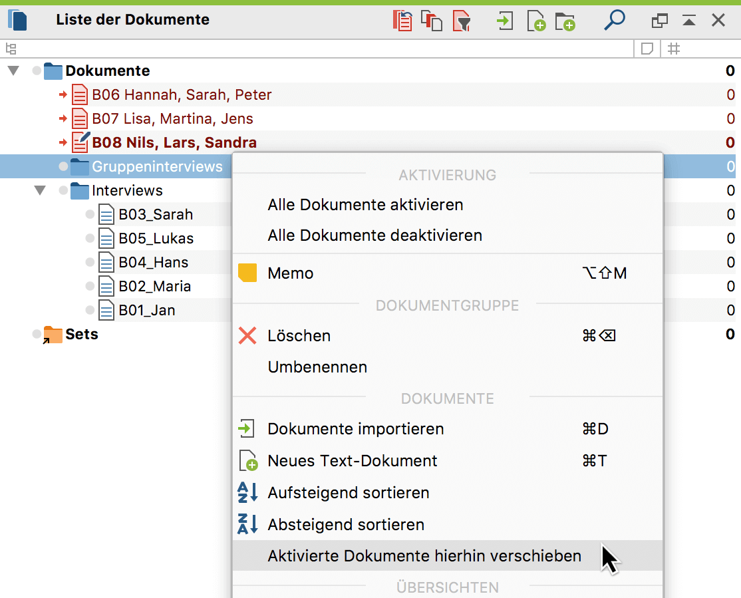
Task: Click 'Löschen' with the red X
Action: tap(299, 336)
